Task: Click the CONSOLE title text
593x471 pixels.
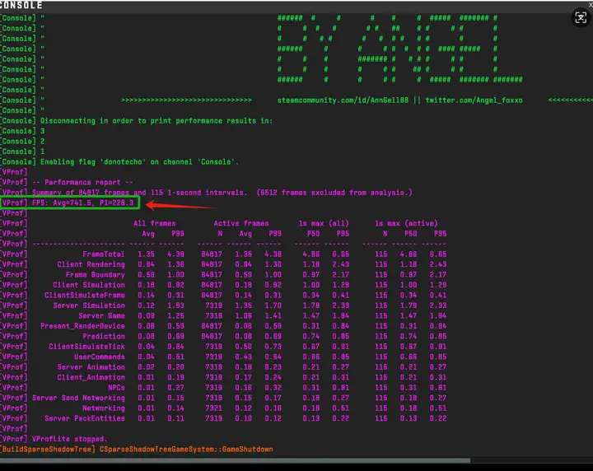Action: click(21, 5)
